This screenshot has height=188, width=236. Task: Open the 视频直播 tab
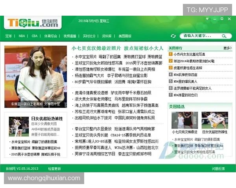pos(70,36)
